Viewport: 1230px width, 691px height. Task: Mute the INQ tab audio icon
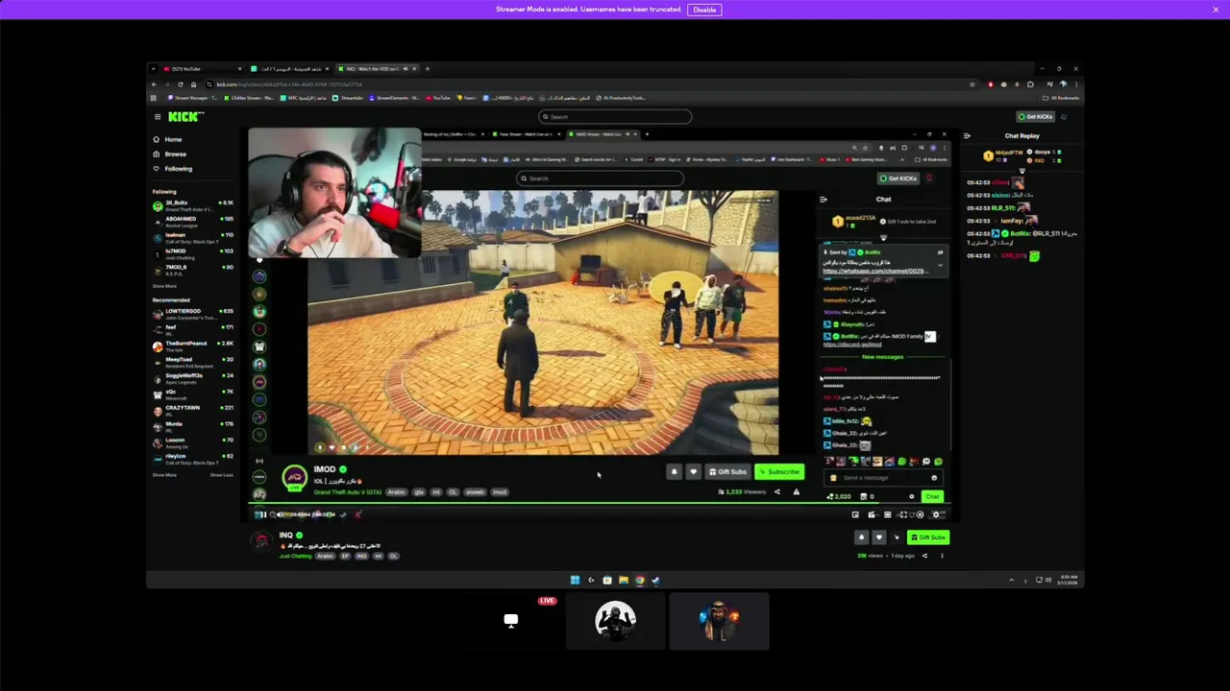click(x=406, y=69)
